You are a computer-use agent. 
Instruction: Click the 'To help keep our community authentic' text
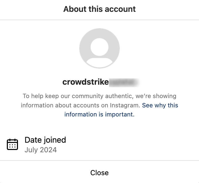pyautogui.click(x=77, y=96)
